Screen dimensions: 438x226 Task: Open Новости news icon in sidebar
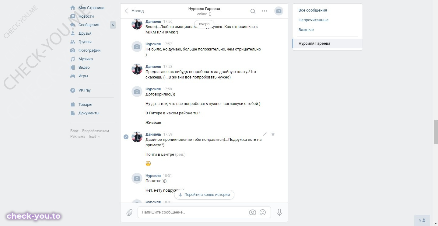coord(73,16)
